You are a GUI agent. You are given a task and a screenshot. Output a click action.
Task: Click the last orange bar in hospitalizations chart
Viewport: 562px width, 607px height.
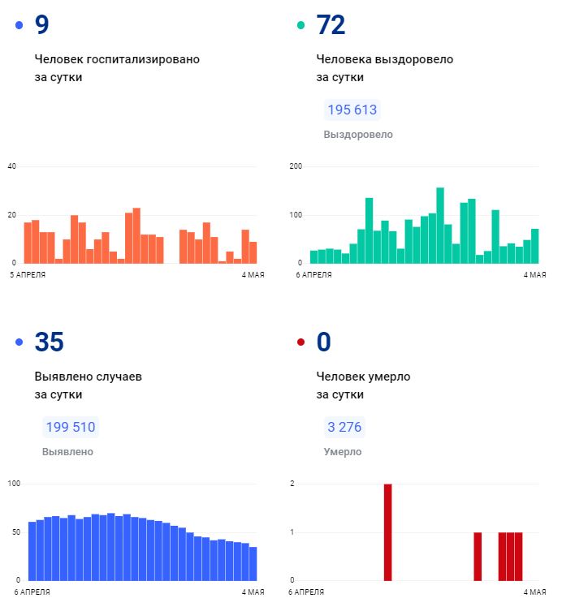point(253,252)
